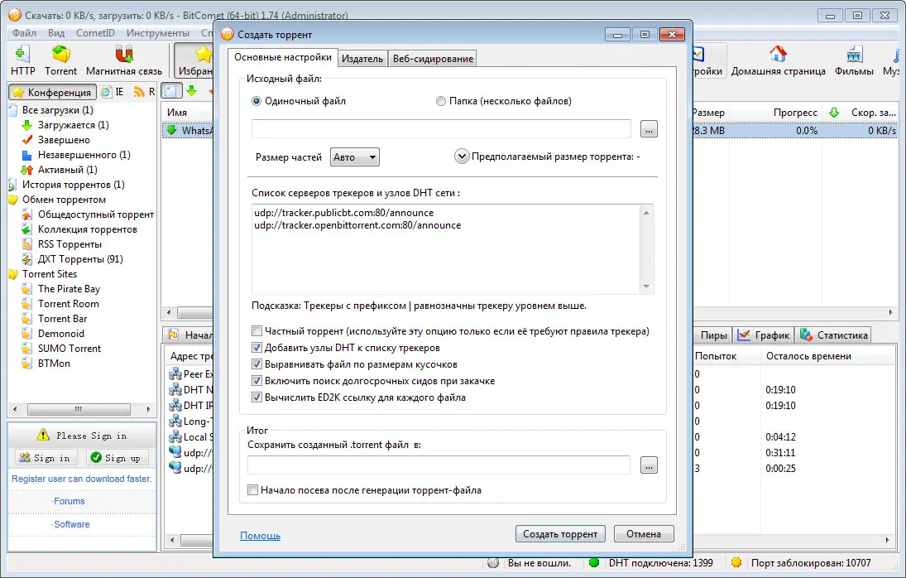
Task: Open the Пиры tab
Action: pos(713,335)
